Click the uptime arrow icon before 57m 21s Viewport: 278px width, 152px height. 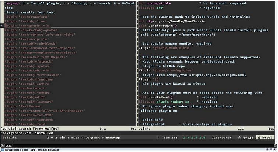click(x=158, y=137)
